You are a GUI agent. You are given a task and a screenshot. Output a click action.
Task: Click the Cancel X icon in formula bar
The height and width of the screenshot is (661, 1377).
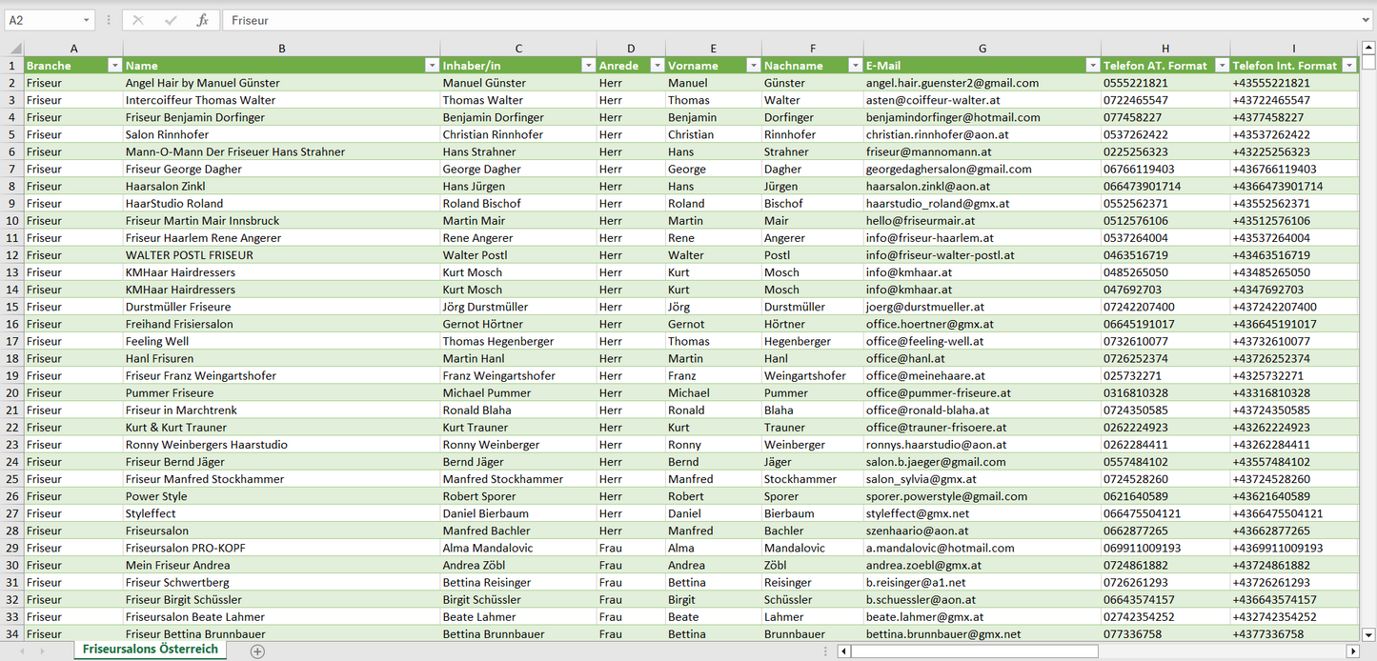[x=138, y=20]
